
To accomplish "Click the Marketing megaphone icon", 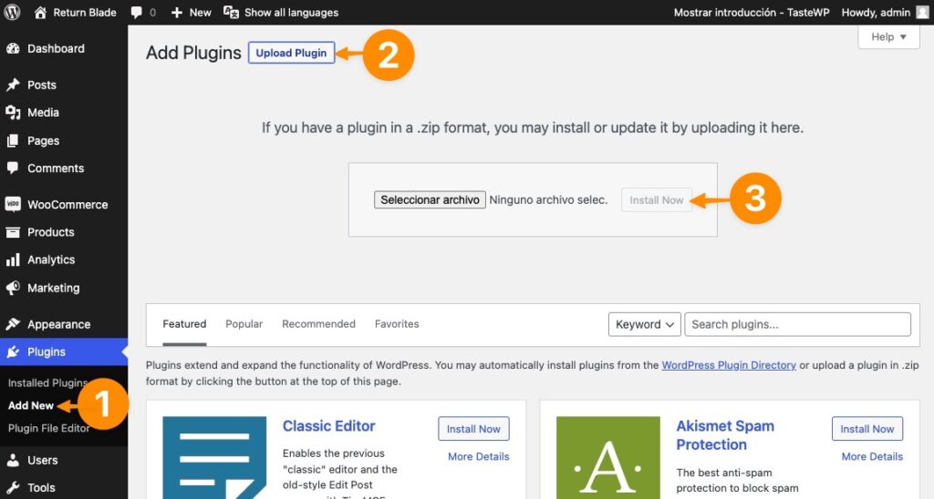I will (x=13, y=288).
